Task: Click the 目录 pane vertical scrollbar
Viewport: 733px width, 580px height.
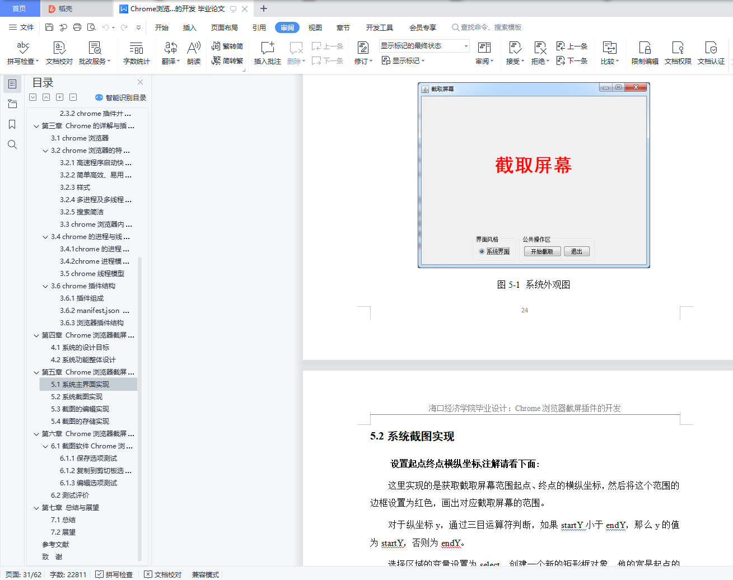Action: (x=139, y=409)
